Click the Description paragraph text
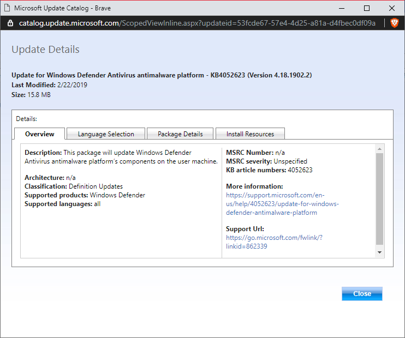 [121, 157]
